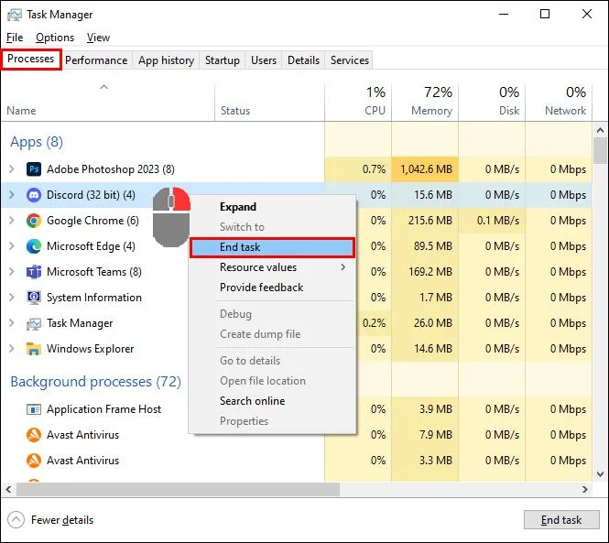Click the Task Manager title bar icon
Screen dimensions: 609x543
point(15,15)
